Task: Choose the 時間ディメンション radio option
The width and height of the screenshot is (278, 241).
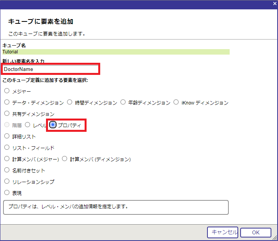Action: (x=70, y=102)
